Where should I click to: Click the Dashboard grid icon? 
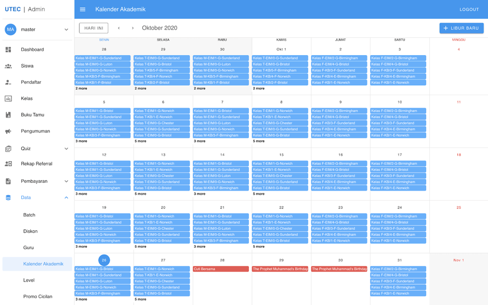point(8,49)
